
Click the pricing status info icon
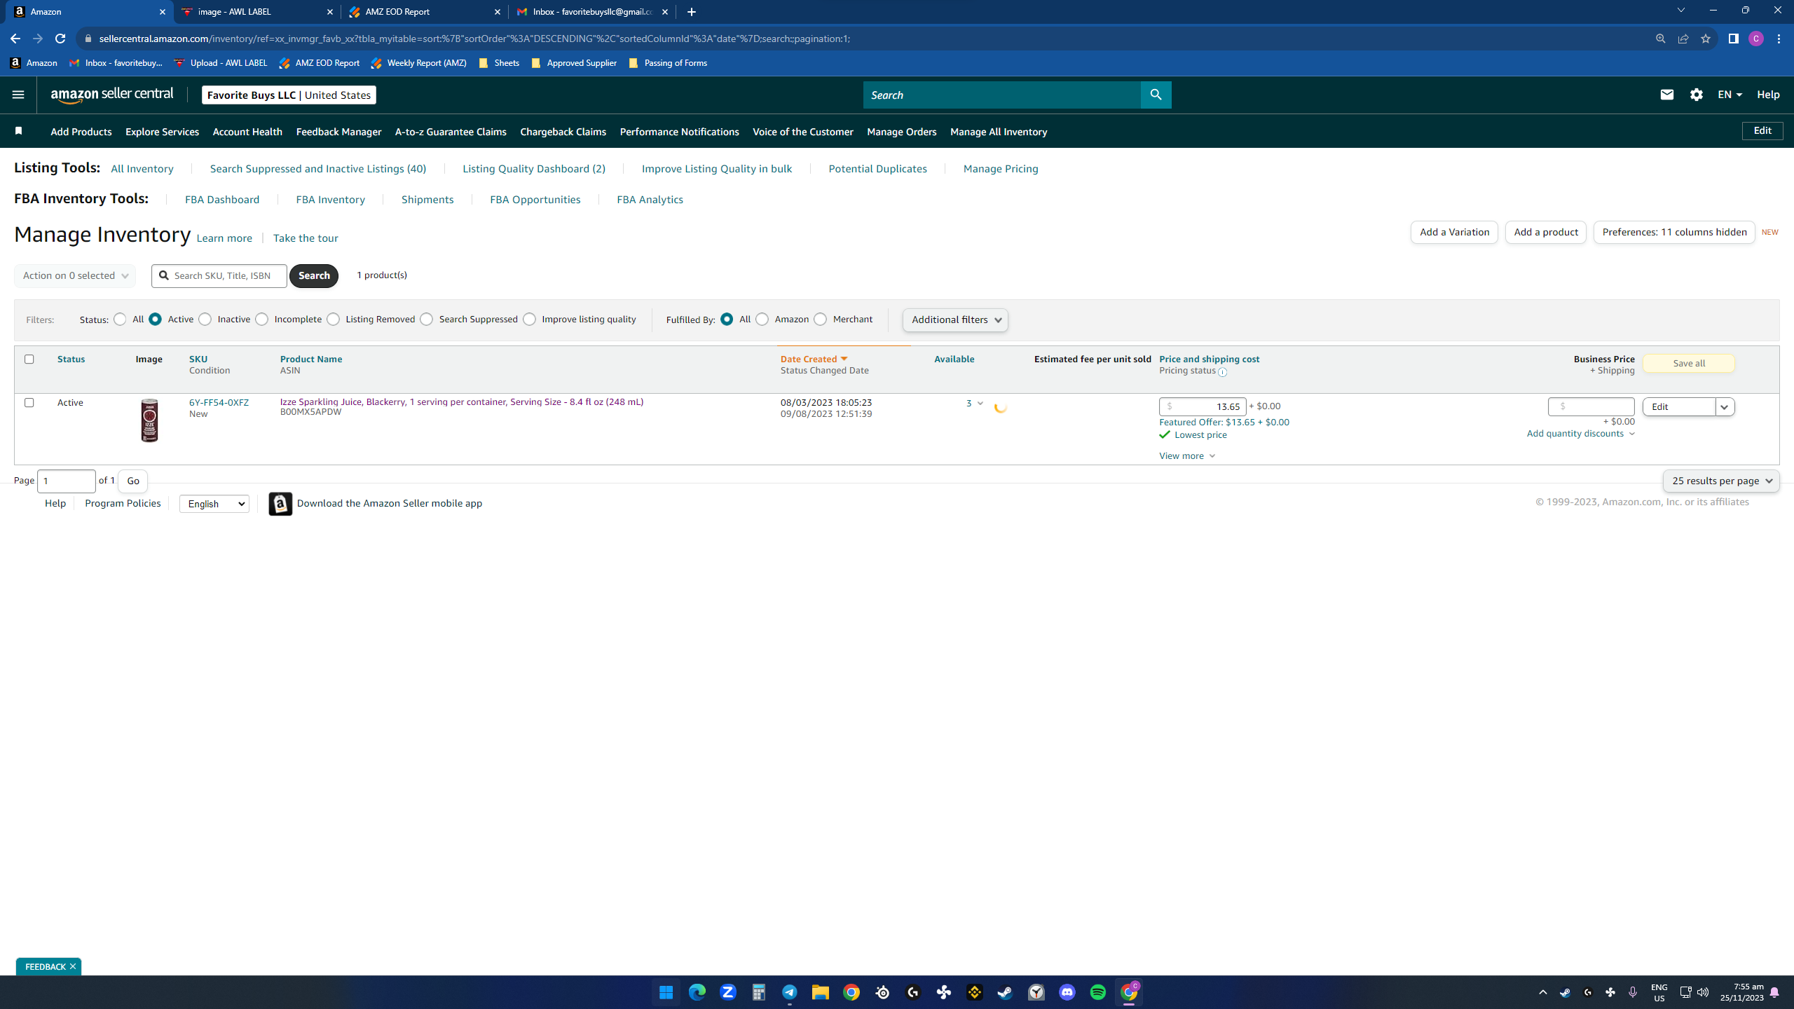(x=1222, y=372)
